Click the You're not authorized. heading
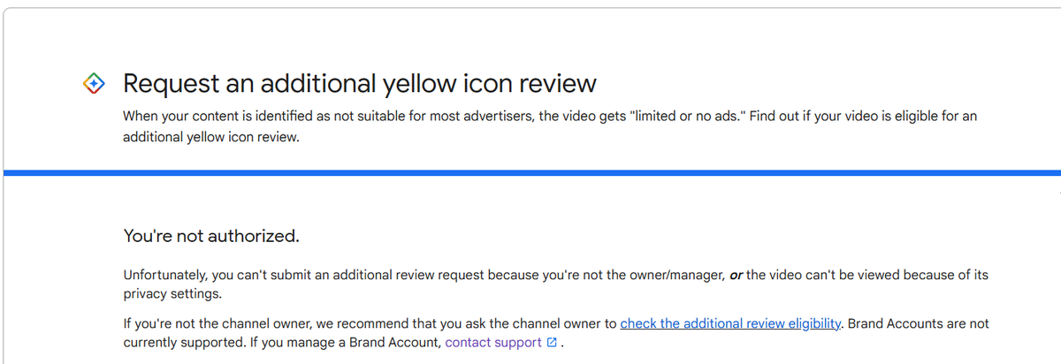Screen dimensions: 1061x364 tap(211, 236)
